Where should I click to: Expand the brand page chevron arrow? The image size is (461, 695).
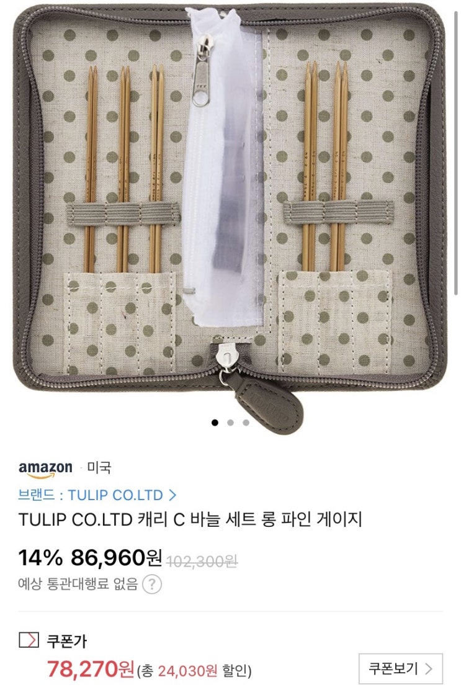click(x=172, y=495)
